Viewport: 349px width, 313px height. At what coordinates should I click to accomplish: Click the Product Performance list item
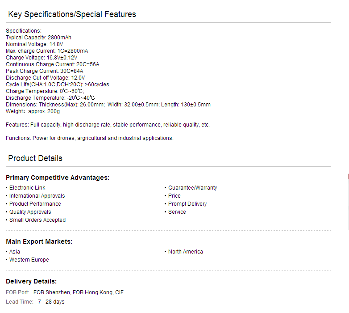click(x=35, y=204)
